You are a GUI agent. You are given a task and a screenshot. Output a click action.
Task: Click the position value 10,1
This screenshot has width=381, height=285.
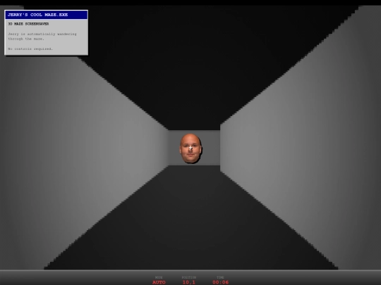tap(189, 282)
